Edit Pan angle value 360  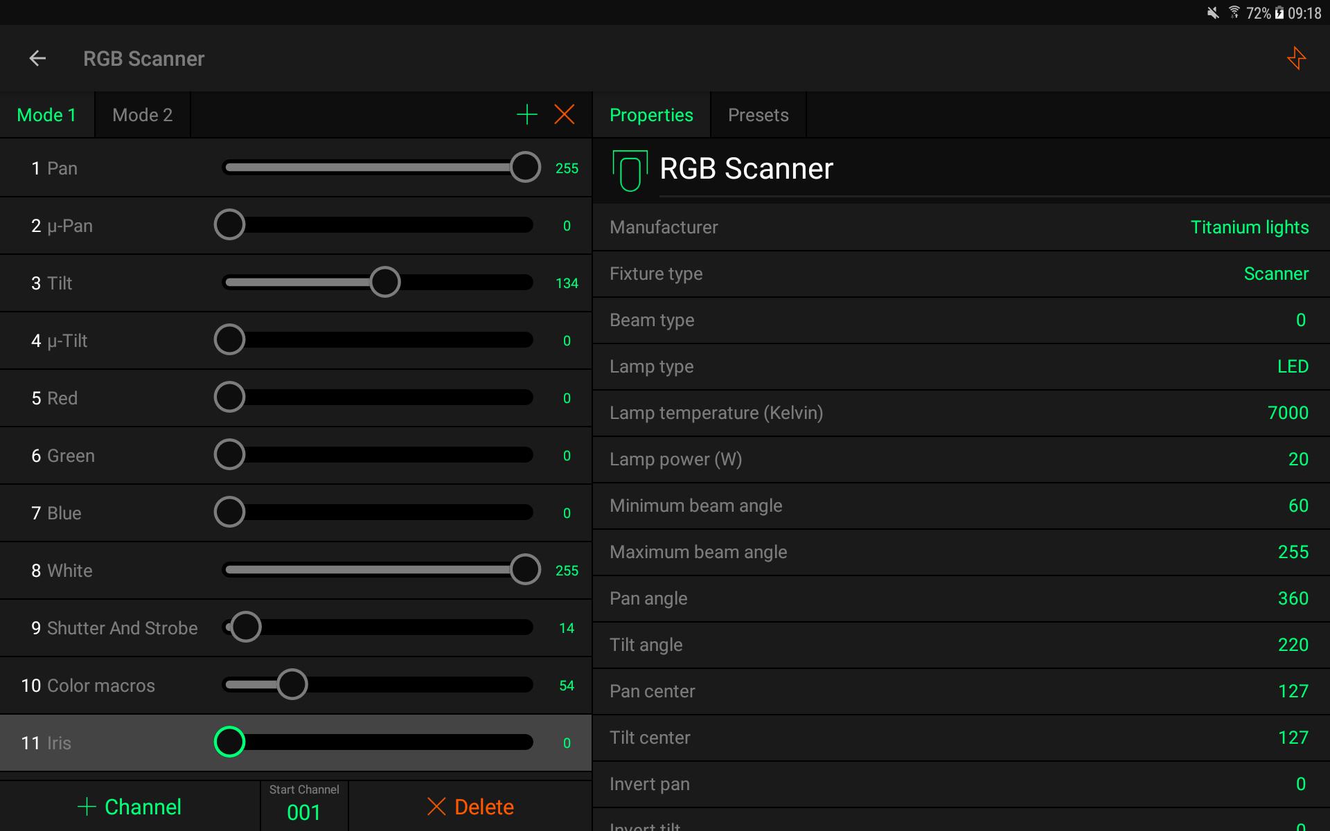coord(1293,598)
